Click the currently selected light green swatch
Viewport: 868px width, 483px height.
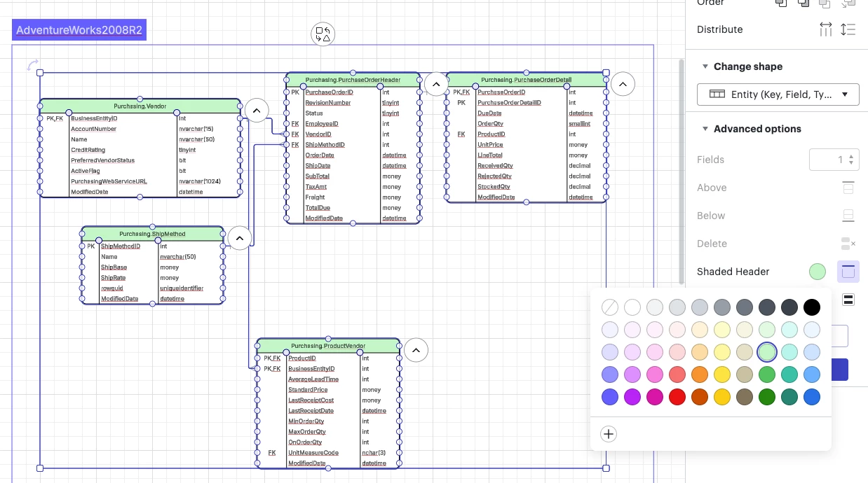click(767, 351)
